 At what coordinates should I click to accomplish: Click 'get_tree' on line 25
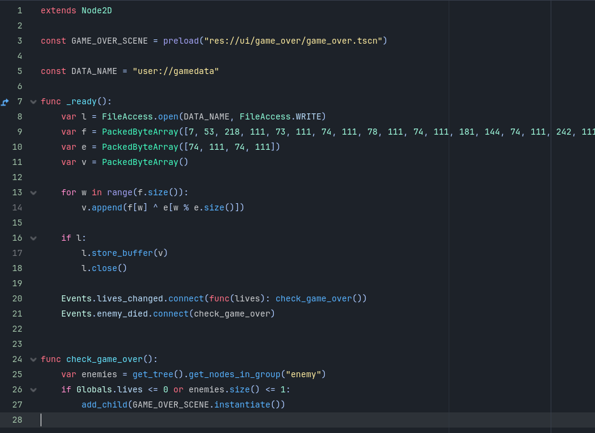[153, 375]
